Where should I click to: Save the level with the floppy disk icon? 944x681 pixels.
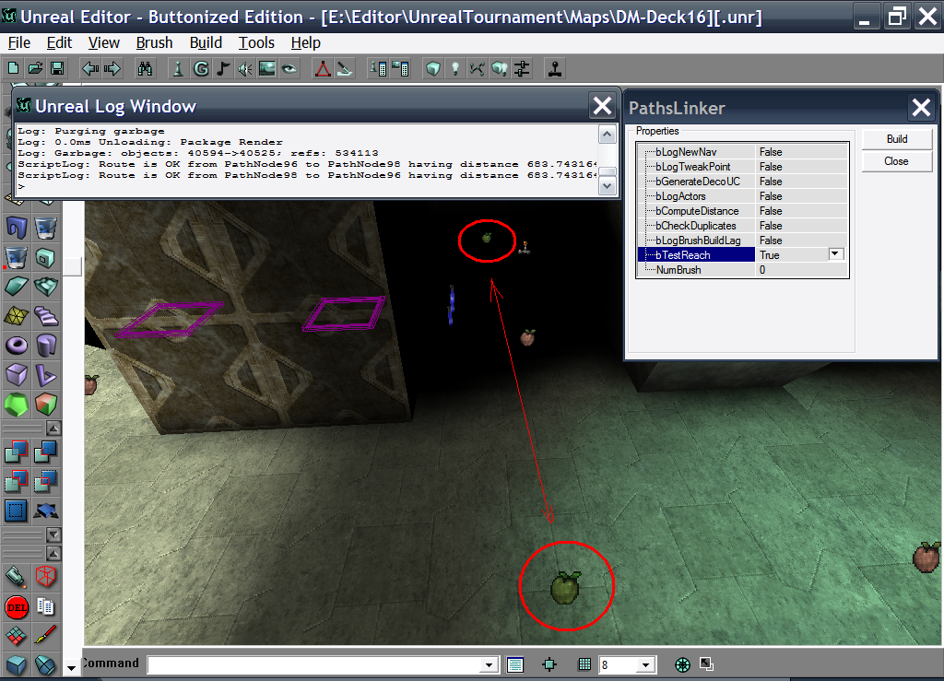(x=57, y=68)
